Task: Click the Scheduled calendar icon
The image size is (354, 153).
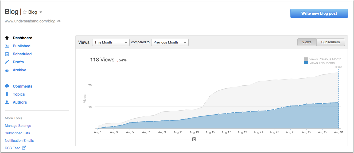Action: point(7,54)
